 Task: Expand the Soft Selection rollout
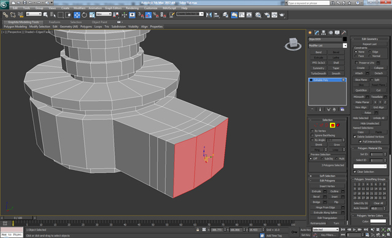[327, 176]
